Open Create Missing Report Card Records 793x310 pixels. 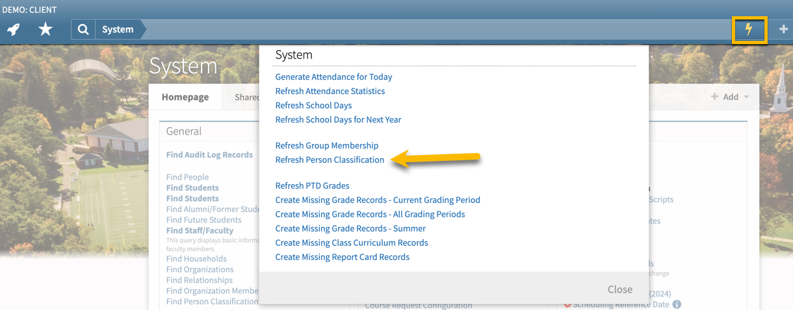point(342,257)
